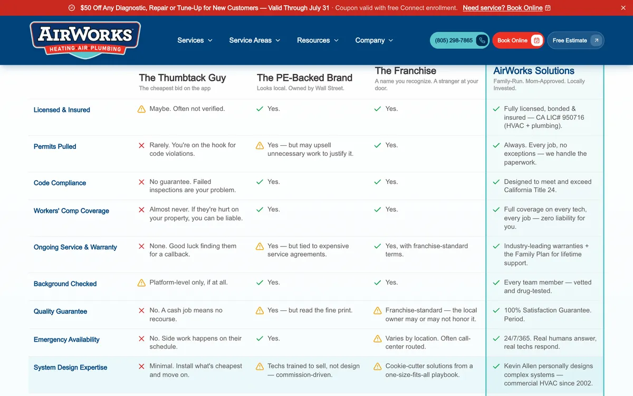This screenshot has height=396, width=633.
Task: Call the (805) 298-7865 phone button
Action: point(459,40)
